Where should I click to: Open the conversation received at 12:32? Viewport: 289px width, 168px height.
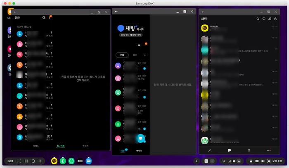click(131, 109)
